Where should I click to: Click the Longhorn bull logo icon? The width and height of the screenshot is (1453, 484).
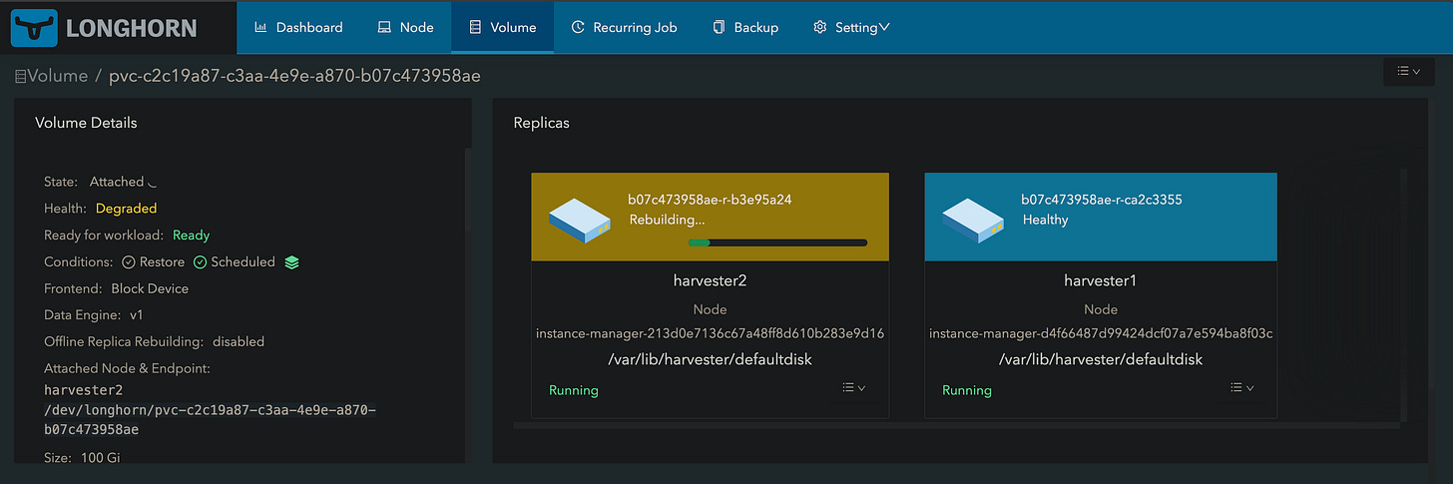[x=34, y=27]
